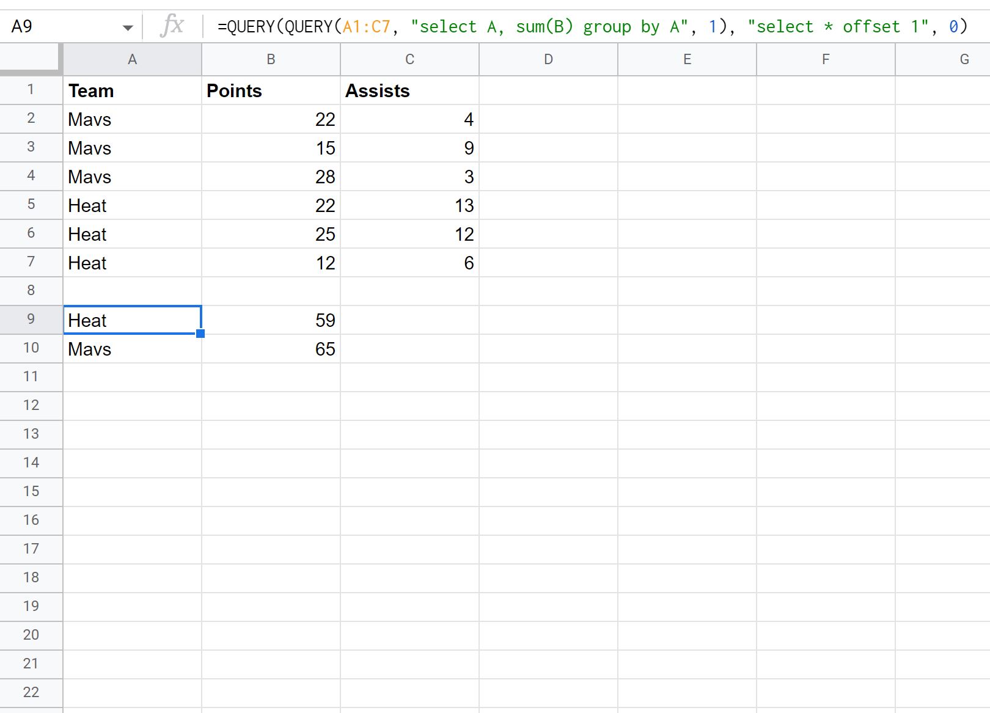Select the cell showing 59
Viewport: 990px width, 713px height.
point(271,320)
